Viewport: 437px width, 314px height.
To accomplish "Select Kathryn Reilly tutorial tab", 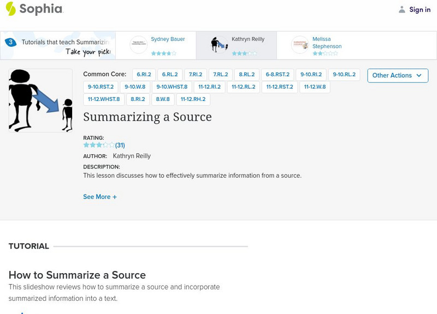I will click(x=237, y=45).
